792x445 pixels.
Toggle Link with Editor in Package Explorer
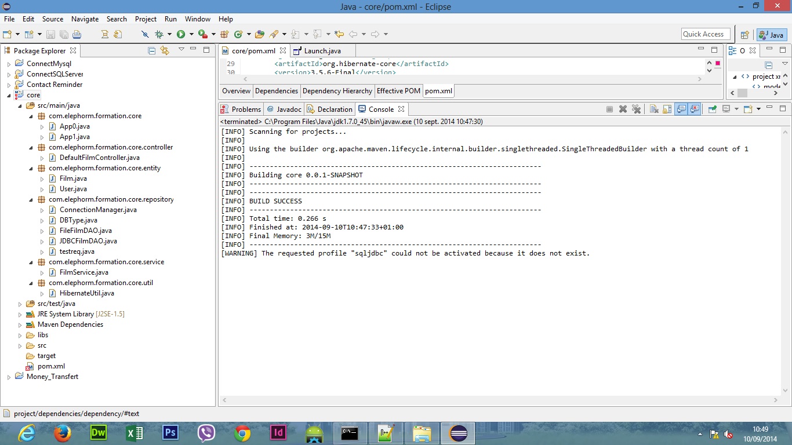[x=165, y=50]
